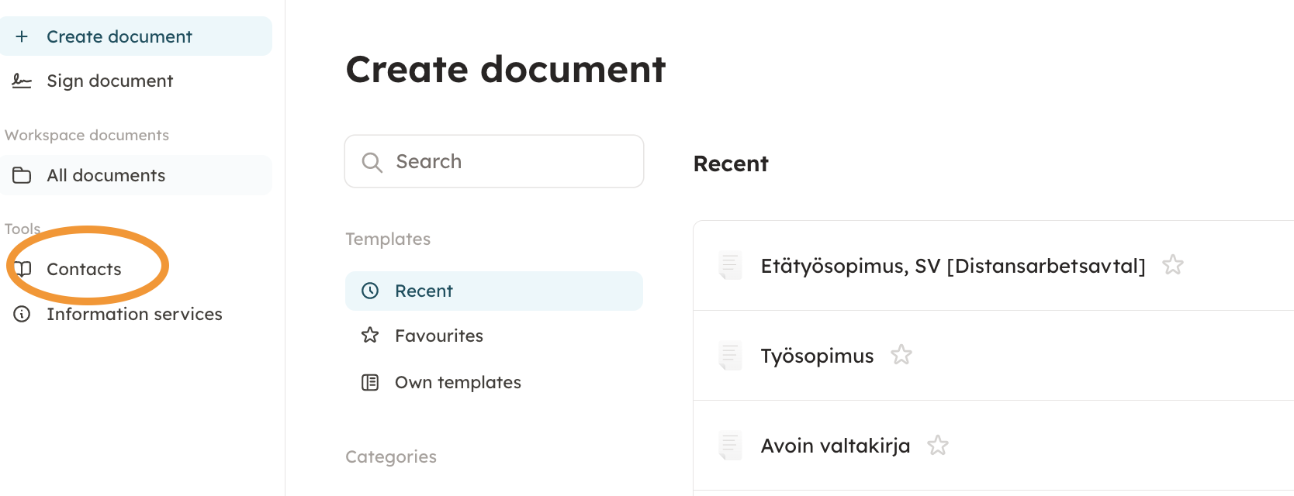The height and width of the screenshot is (496, 1294).
Task: Toggle the favourite star for Työsopimus
Action: tap(901, 355)
